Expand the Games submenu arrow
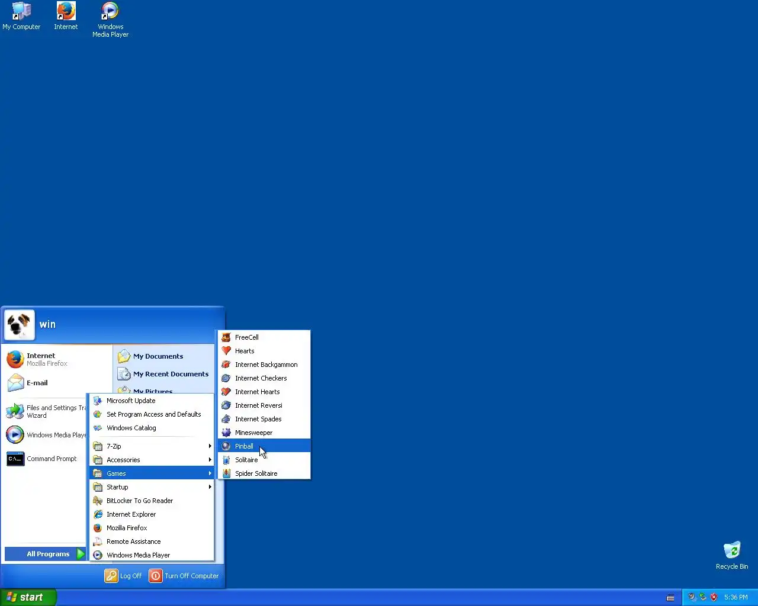The height and width of the screenshot is (606, 758). [x=210, y=473]
